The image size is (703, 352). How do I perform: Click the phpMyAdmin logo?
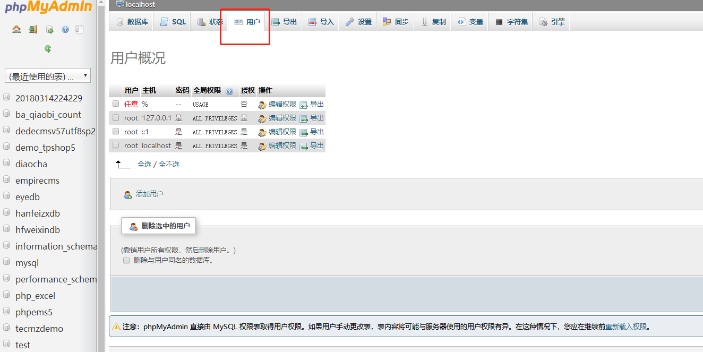coord(48,6)
